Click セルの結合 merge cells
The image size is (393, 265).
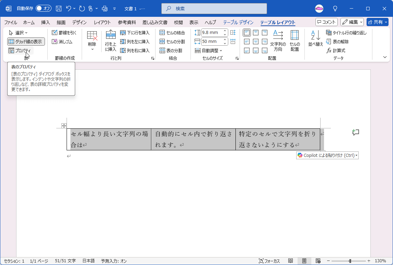(x=172, y=33)
